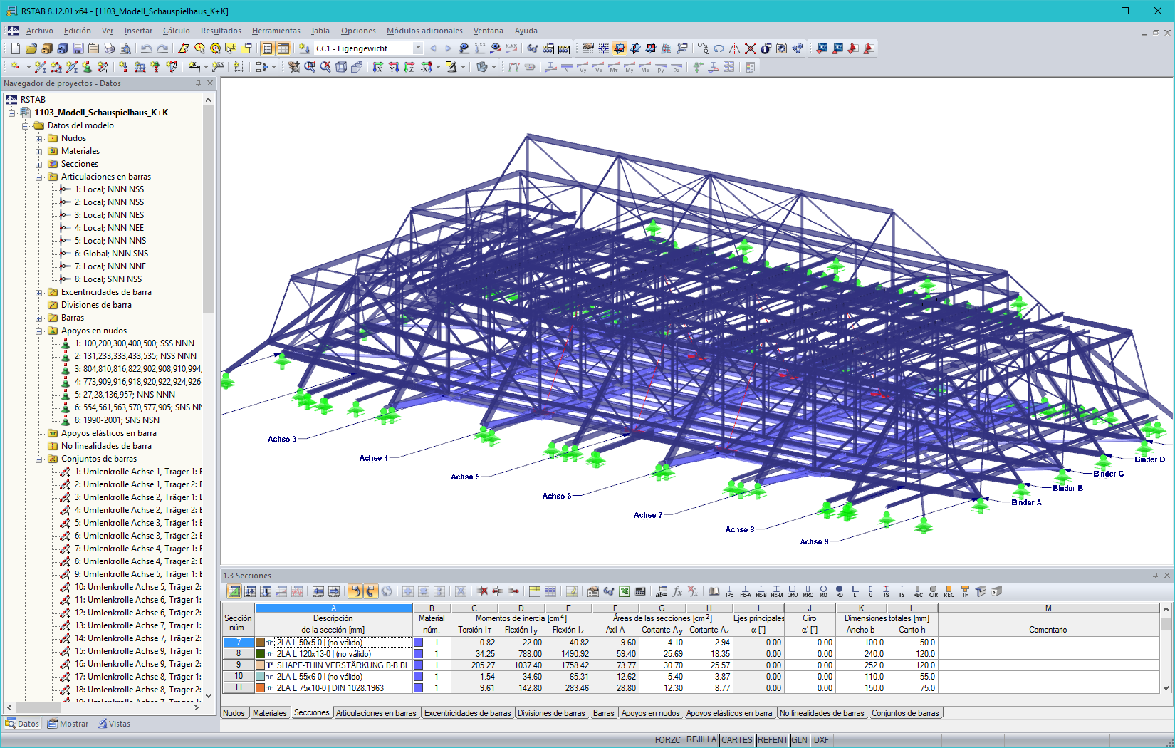The width and height of the screenshot is (1175, 748).
Task: Click the print preview icon in the toolbar
Action: click(125, 48)
